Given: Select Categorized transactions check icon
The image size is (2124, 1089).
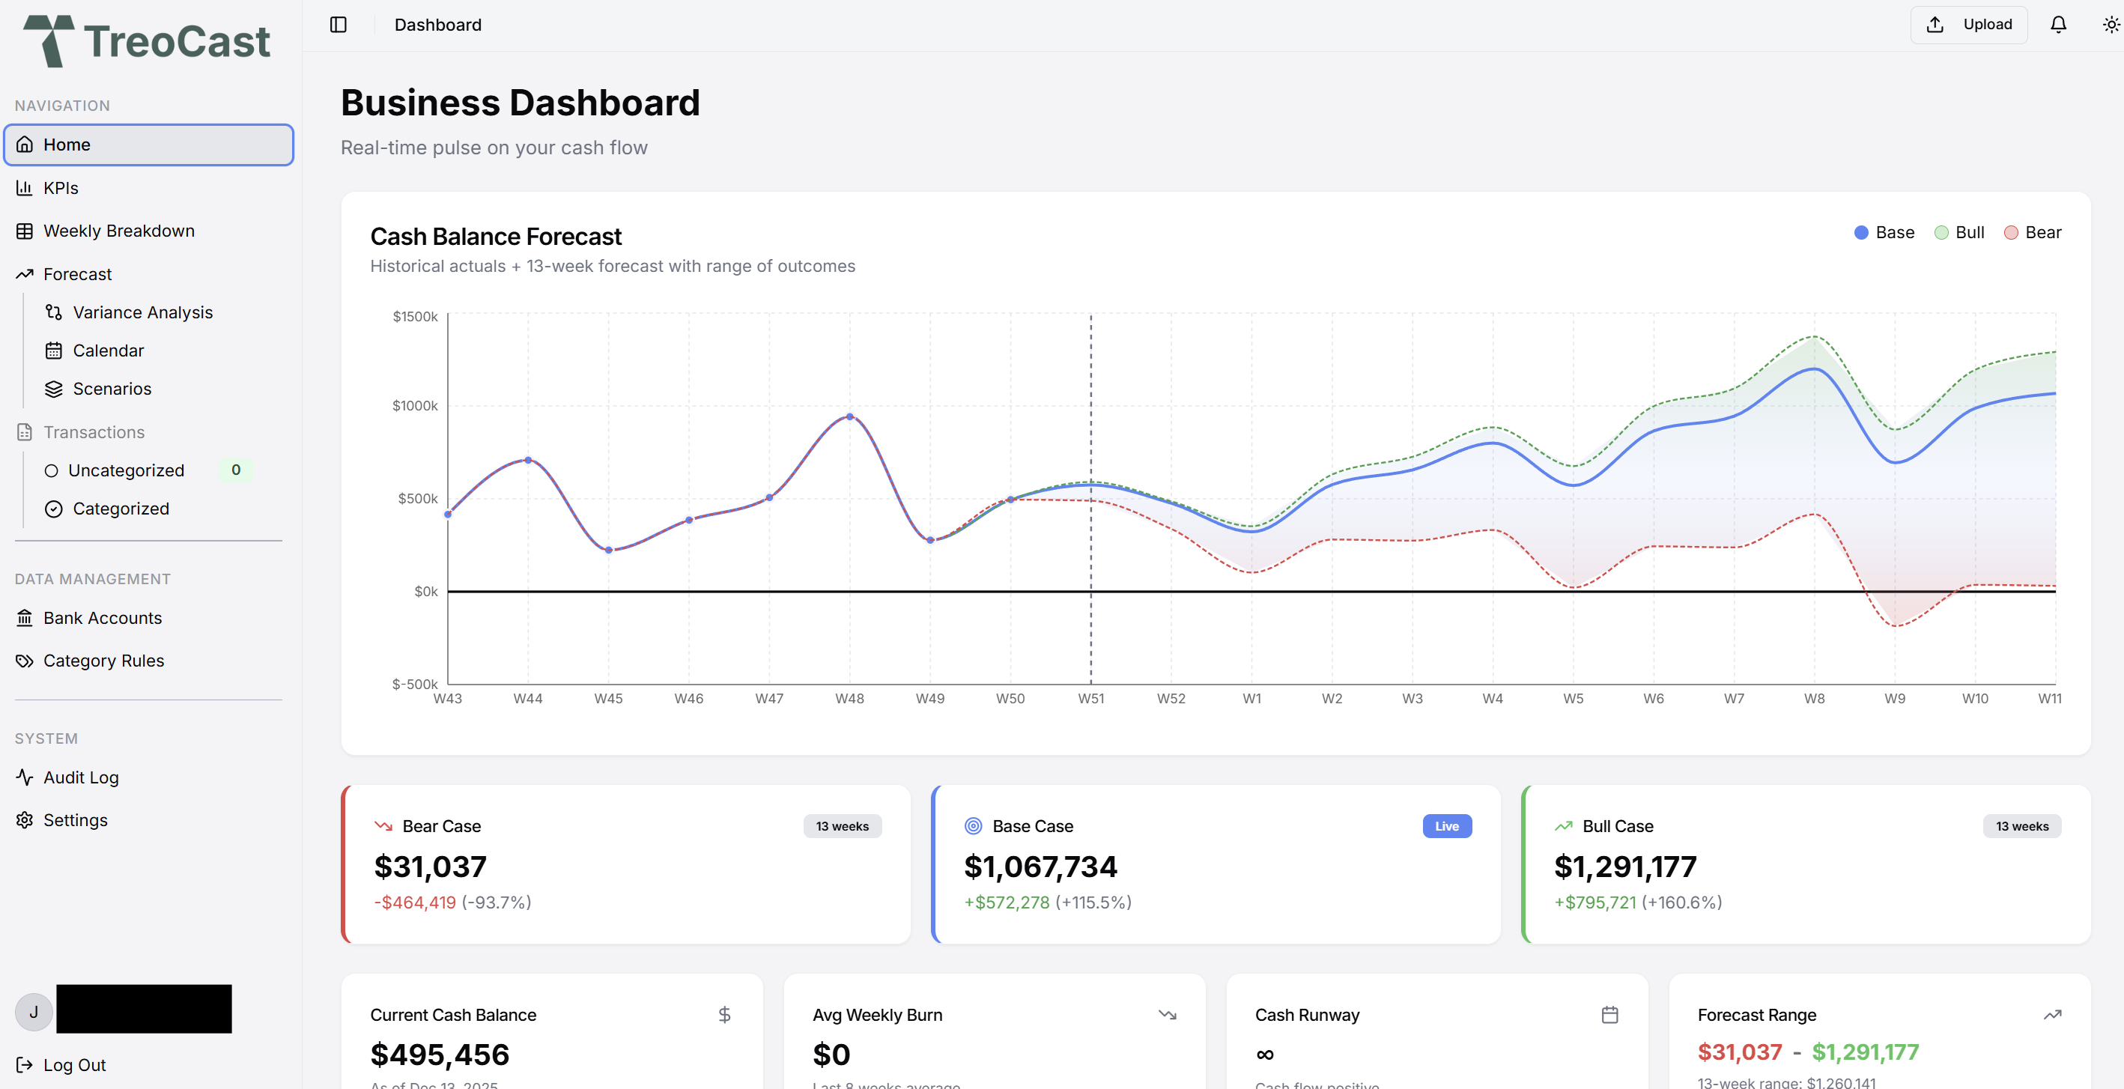Looking at the screenshot, I should click(54, 509).
